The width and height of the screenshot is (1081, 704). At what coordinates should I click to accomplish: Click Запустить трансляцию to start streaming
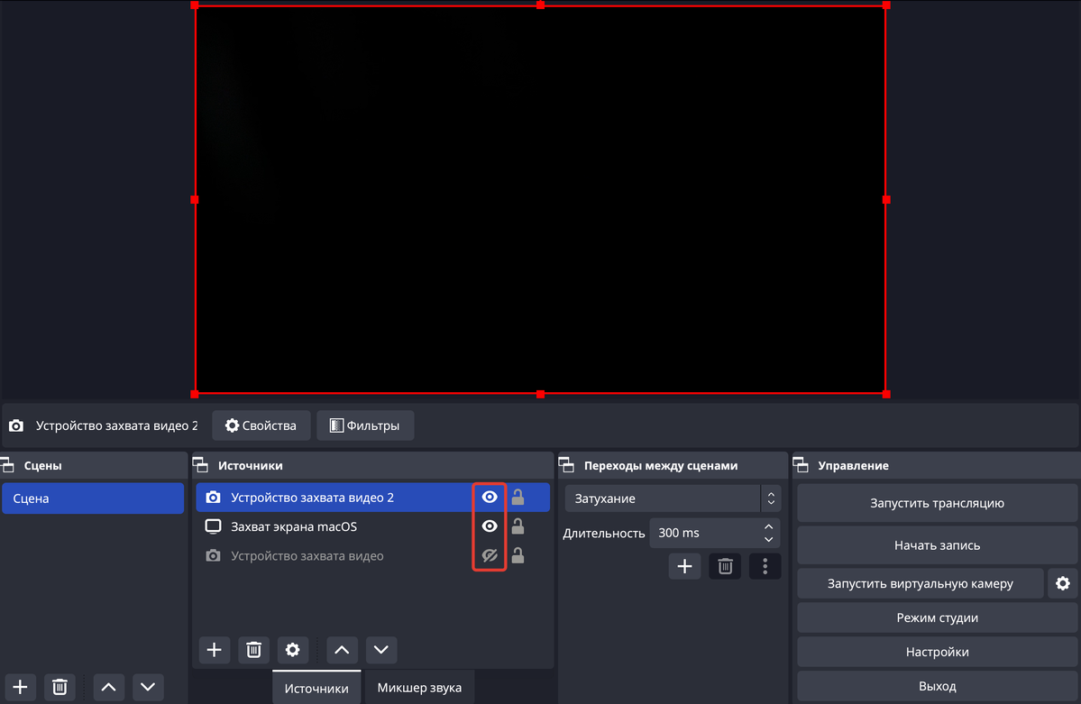(x=936, y=503)
